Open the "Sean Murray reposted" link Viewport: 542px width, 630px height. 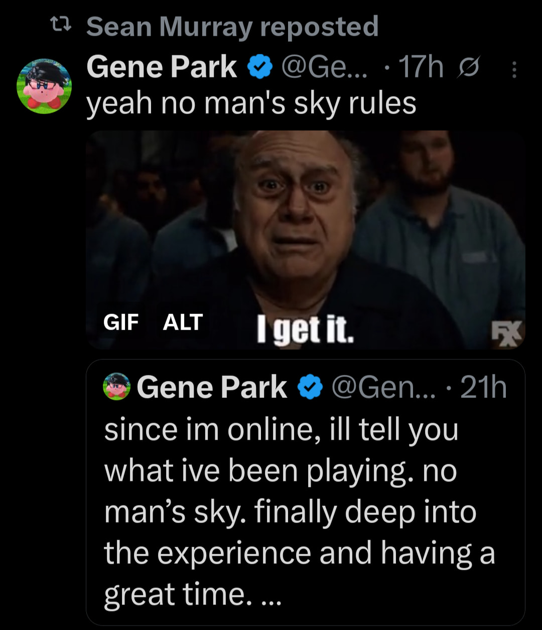[232, 27]
